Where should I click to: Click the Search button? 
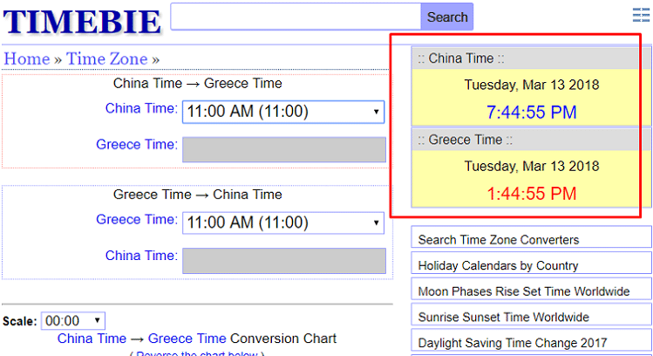pos(447,17)
